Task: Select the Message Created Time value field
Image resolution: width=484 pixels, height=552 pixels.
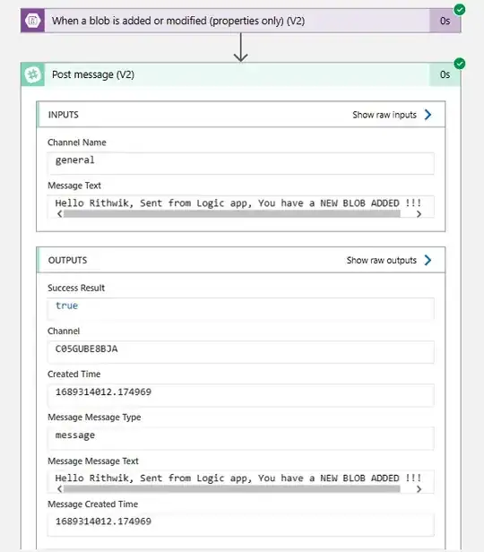Action: pyautogui.click(x=241, y=524)
